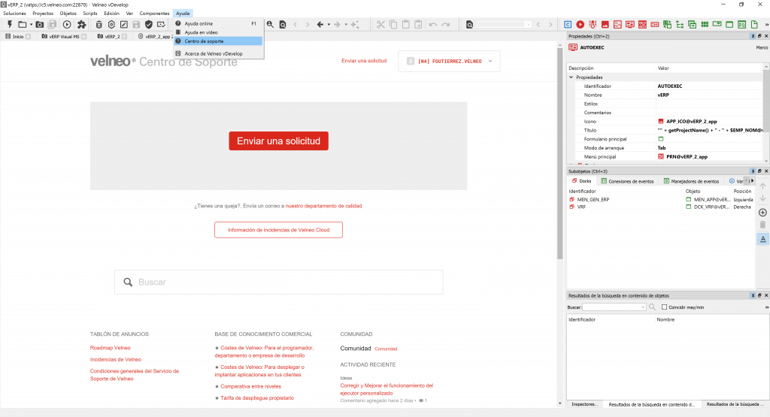Open Comparativa entre niveles link
The image size is (770, 417).
pos(251,387)
